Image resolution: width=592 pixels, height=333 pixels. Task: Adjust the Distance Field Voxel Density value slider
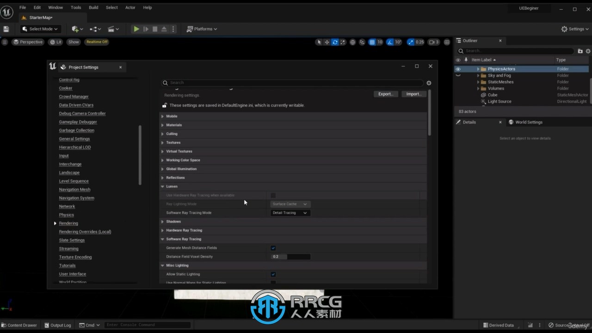pyautogui.click(x=290, y=257)
